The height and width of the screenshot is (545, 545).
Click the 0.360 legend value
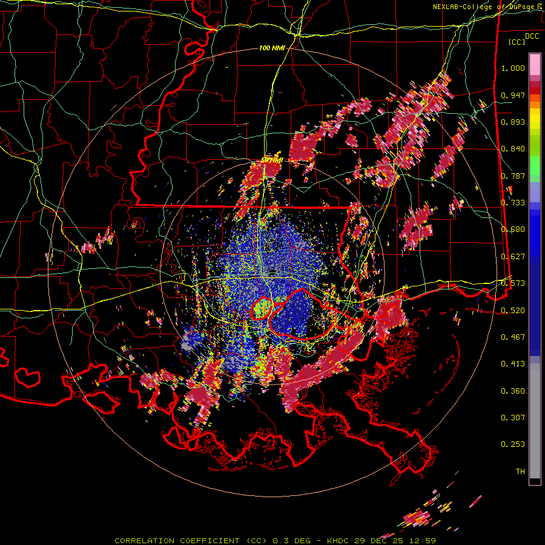click(513, 391)
